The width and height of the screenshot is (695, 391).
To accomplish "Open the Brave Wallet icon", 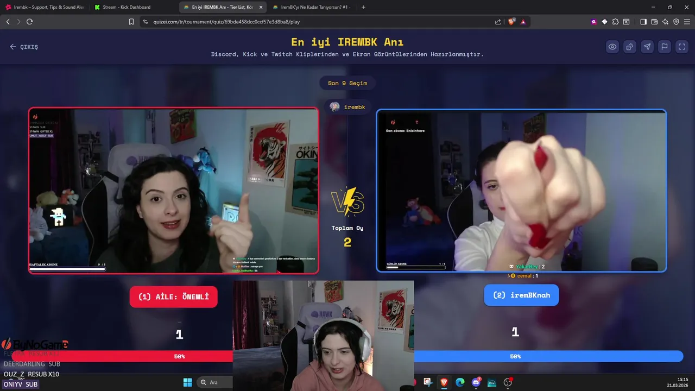I will tap(654, 22).
